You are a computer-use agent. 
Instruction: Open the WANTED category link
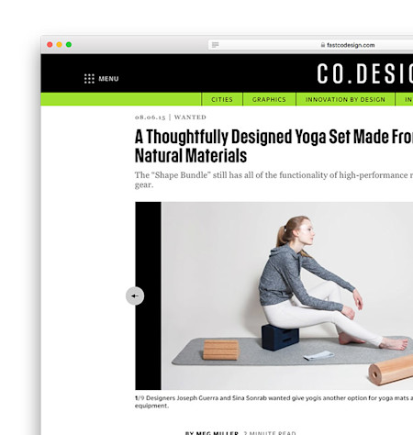point(190,117)
